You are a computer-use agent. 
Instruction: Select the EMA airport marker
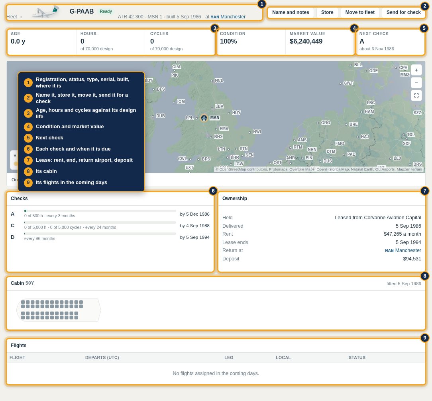coord(216,129)
